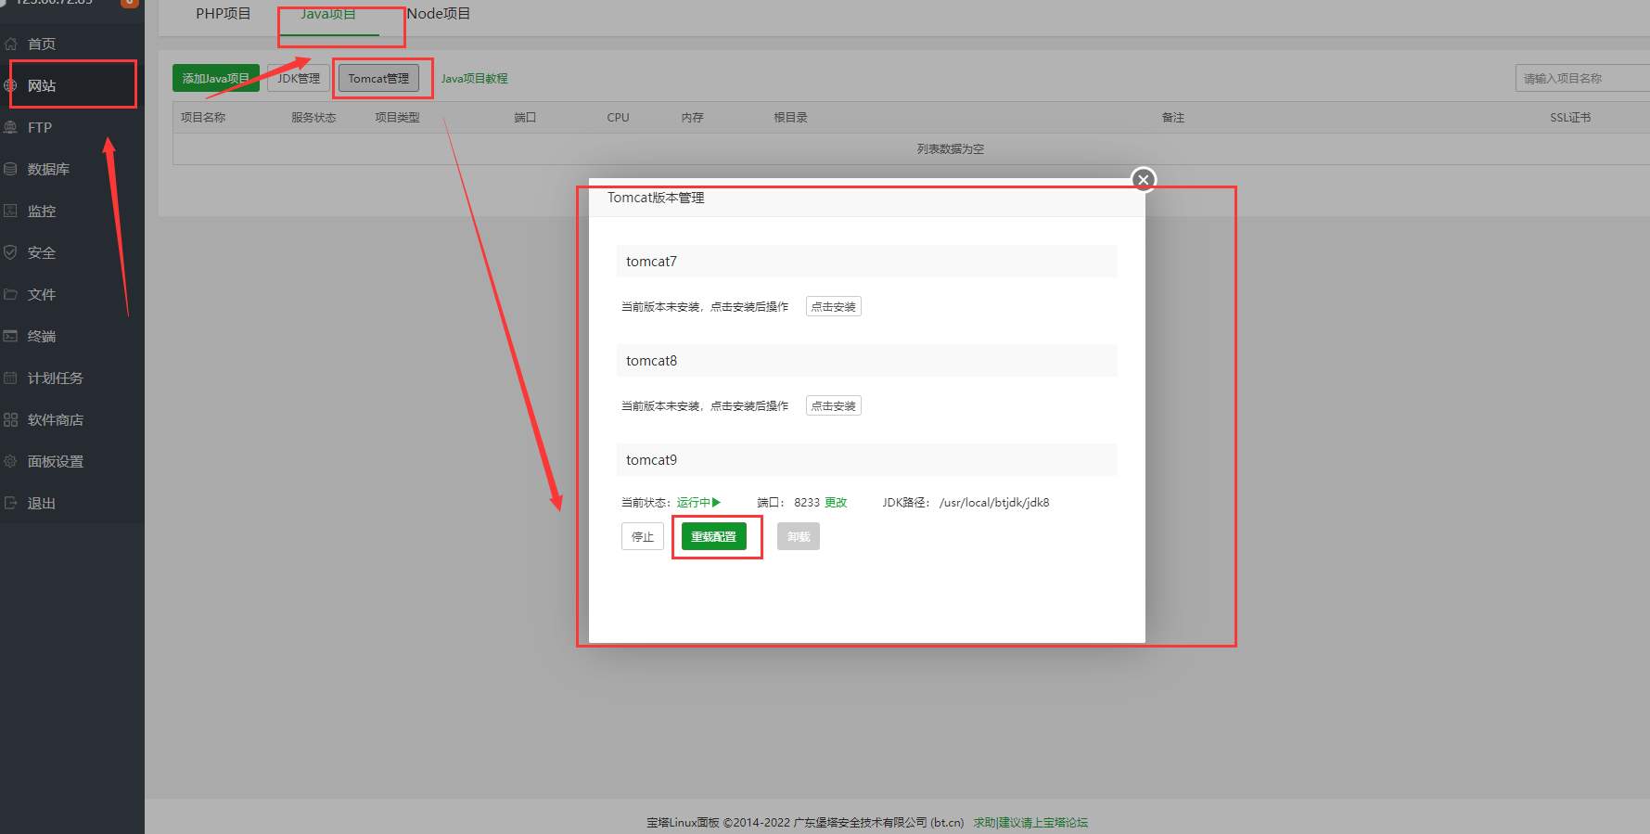The height and width of the screenshot is (834, 1650).
Task: Switch to the Node项目 tab
Action: [x=439, y=14]
